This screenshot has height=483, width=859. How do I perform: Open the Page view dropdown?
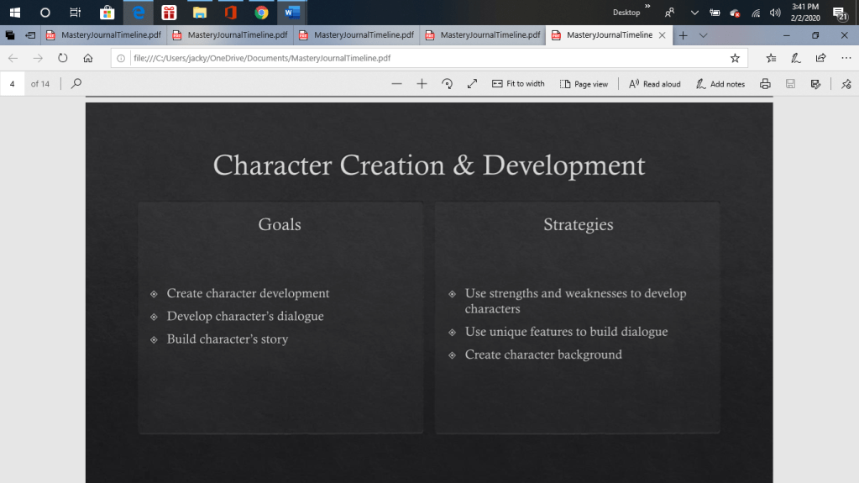(584, 83)
